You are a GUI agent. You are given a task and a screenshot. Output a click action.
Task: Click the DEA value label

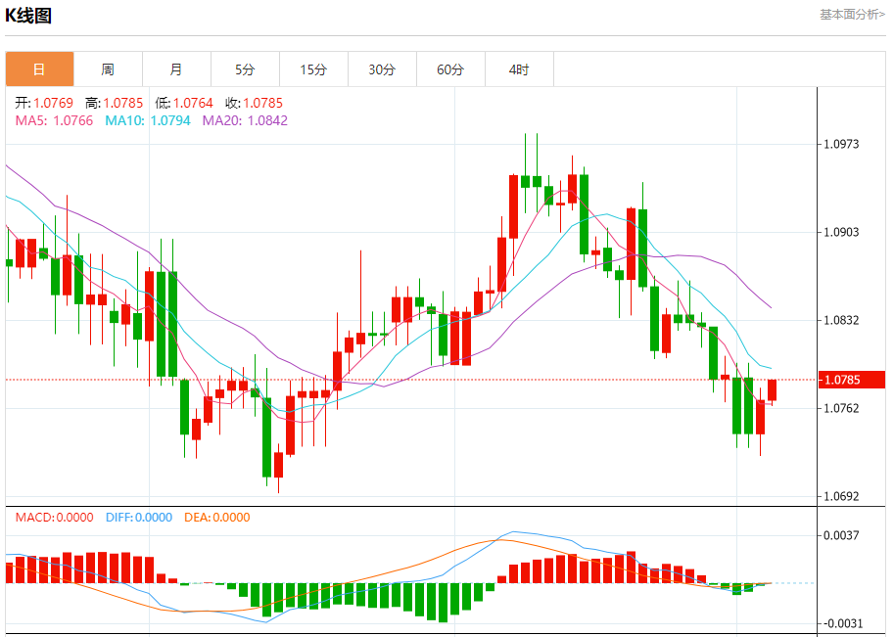coord(217,518)
